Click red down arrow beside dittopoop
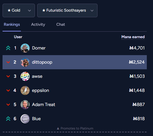This screenshot has height=136, width=153. click(8, 62)
